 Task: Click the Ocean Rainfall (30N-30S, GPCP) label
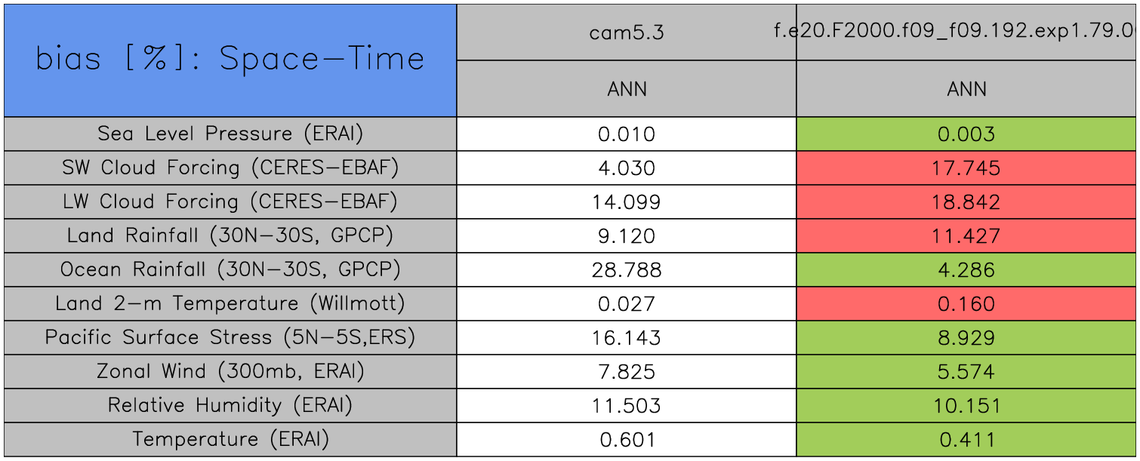(230, 270)
